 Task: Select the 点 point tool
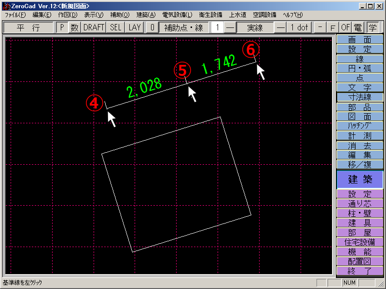point(359,78)
